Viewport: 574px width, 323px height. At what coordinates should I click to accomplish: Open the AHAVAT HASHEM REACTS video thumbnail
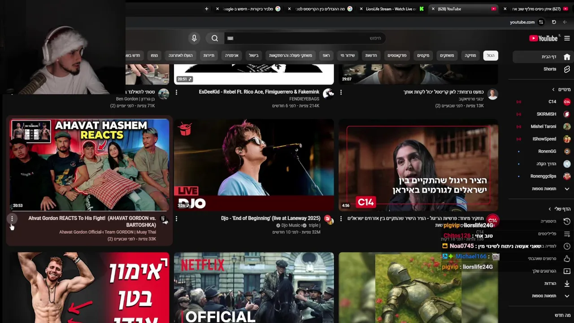click(x=90, y=165)
